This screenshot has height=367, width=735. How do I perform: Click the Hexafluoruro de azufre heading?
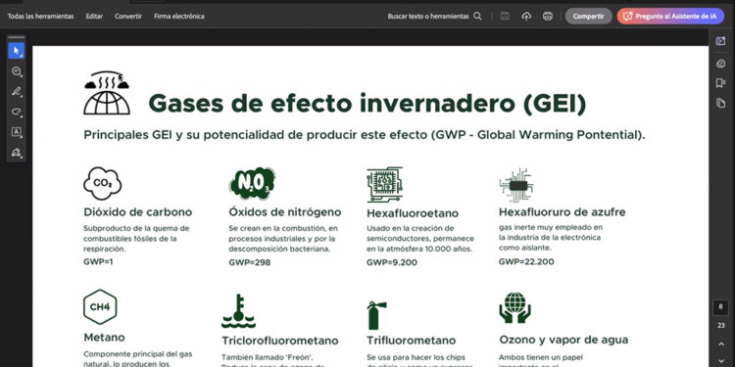[x=563, y=212]
